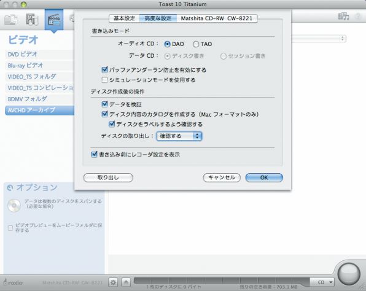Open the ディスクの取り出し dropdown
The width and height of the screenshot is (366, 291).
[179, 136]
